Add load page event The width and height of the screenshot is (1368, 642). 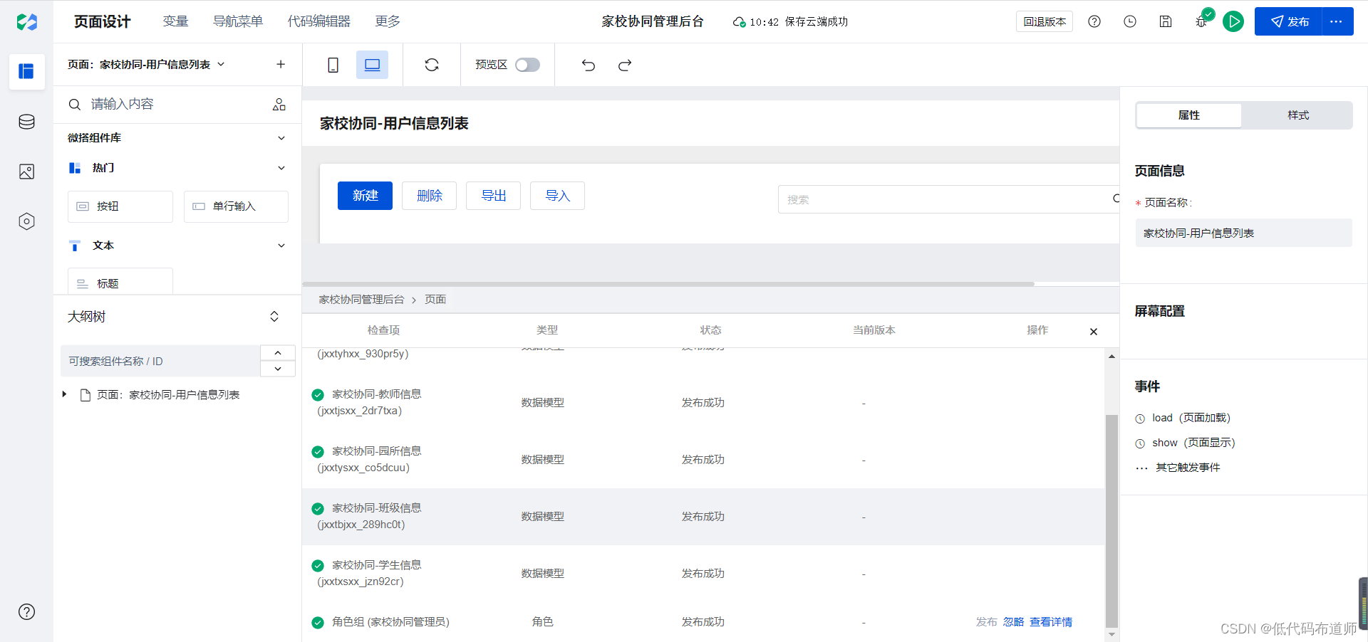pos(1183,418)
